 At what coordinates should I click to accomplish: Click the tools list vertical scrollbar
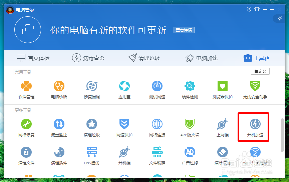[x=282, y=135]
